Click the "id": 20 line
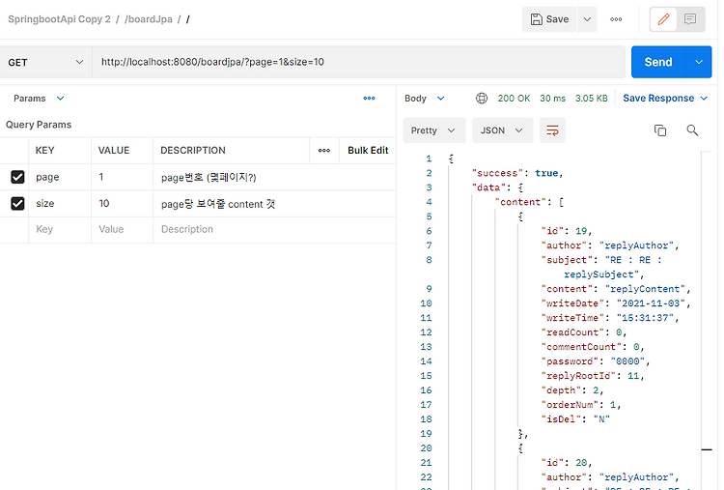 click(x=566, y=463)
